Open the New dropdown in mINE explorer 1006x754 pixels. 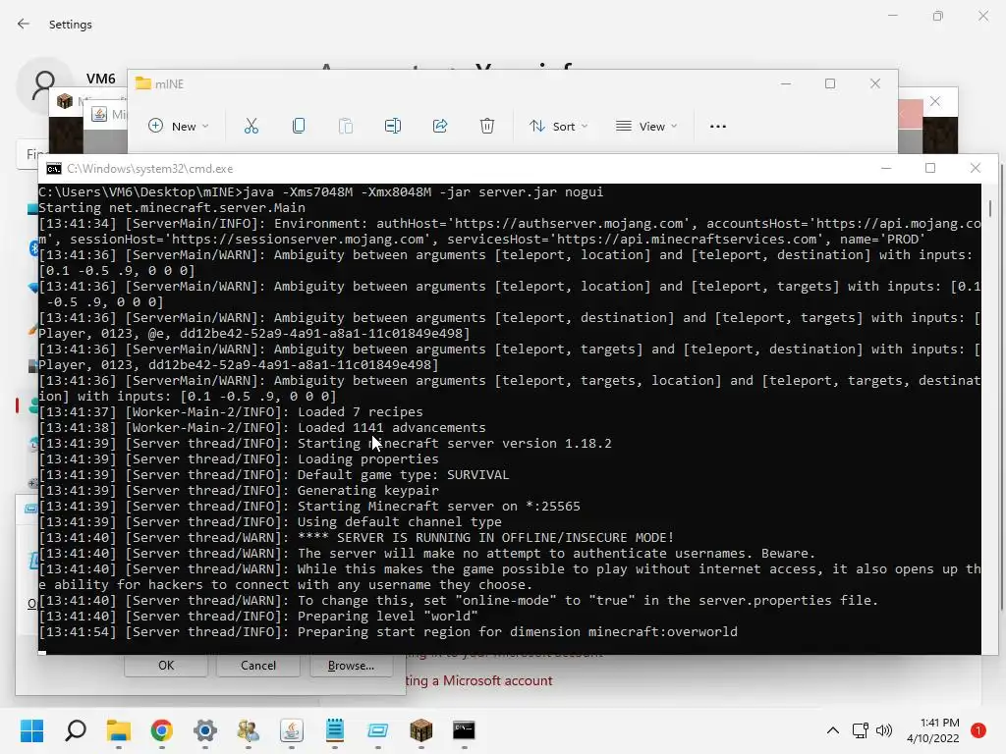[x=179, y=127]
